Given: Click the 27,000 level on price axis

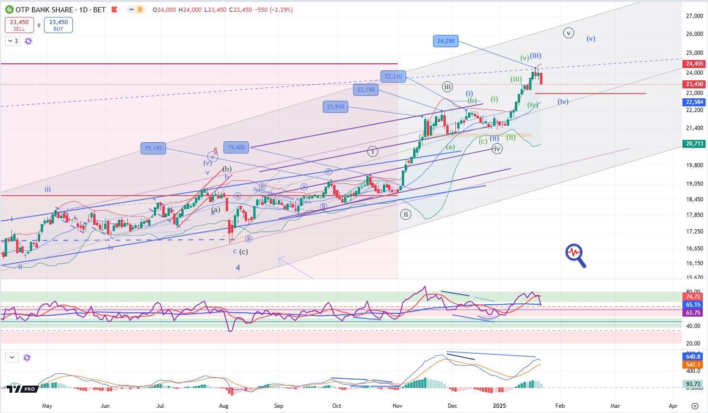Looking at the screenshot, I should [x=694, y=16].
